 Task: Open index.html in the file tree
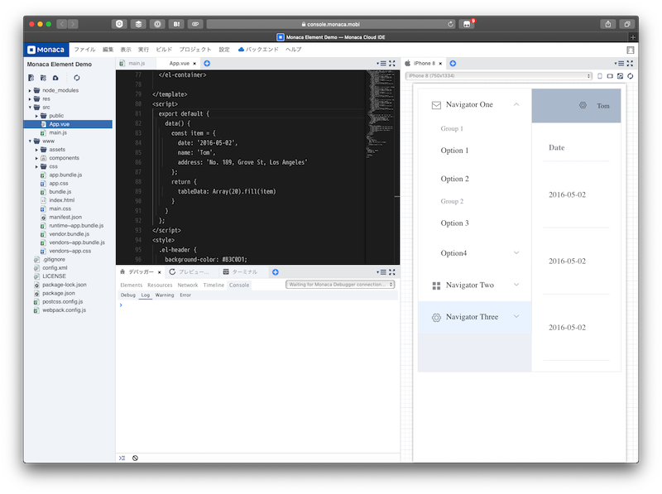click(x=61, y=200)
